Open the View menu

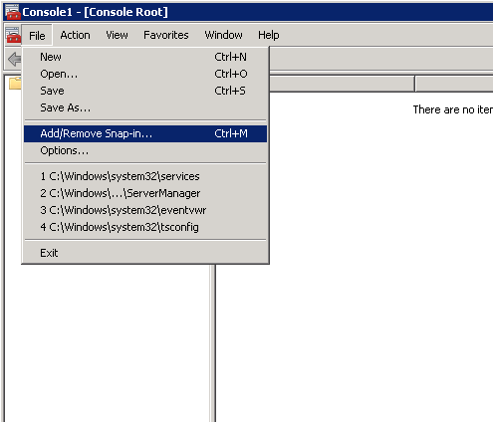117,35
